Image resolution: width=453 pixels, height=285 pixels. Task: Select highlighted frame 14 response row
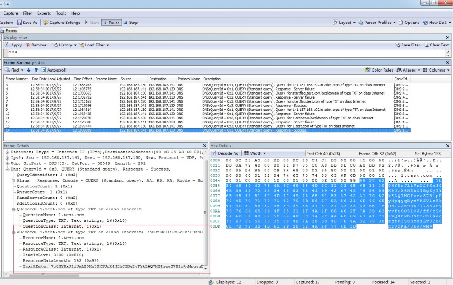(207, 130)
